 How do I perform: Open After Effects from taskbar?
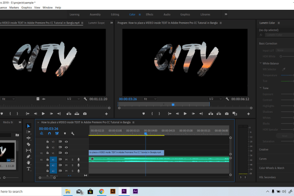[135, 191]
